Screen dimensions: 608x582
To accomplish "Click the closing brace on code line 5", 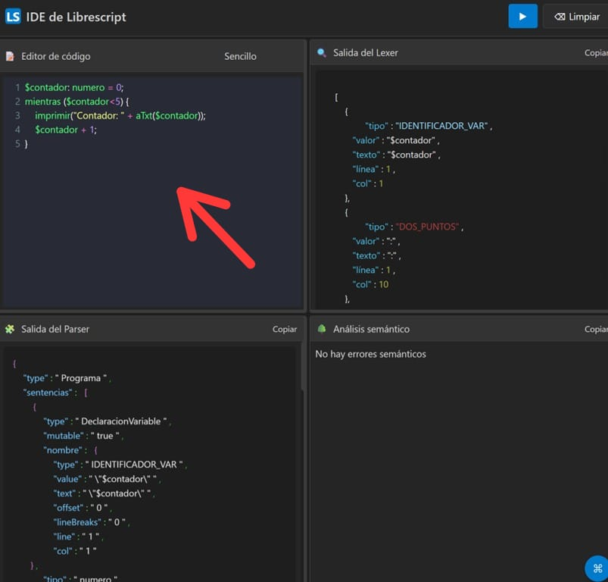I will [x=27, y=144].
